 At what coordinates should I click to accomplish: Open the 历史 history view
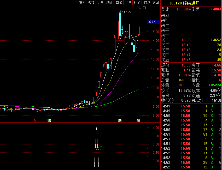pyautogui.click(x=100, y=2)
